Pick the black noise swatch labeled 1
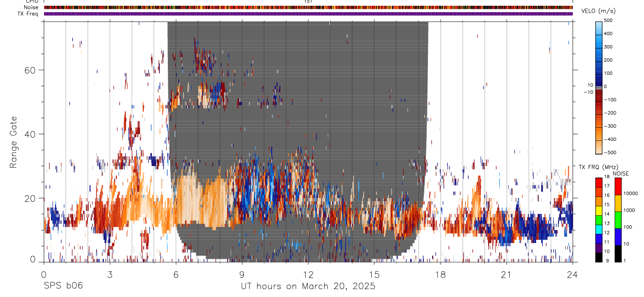Image resolution: width=644 pixels, height=297 pixels. (618, 254)
